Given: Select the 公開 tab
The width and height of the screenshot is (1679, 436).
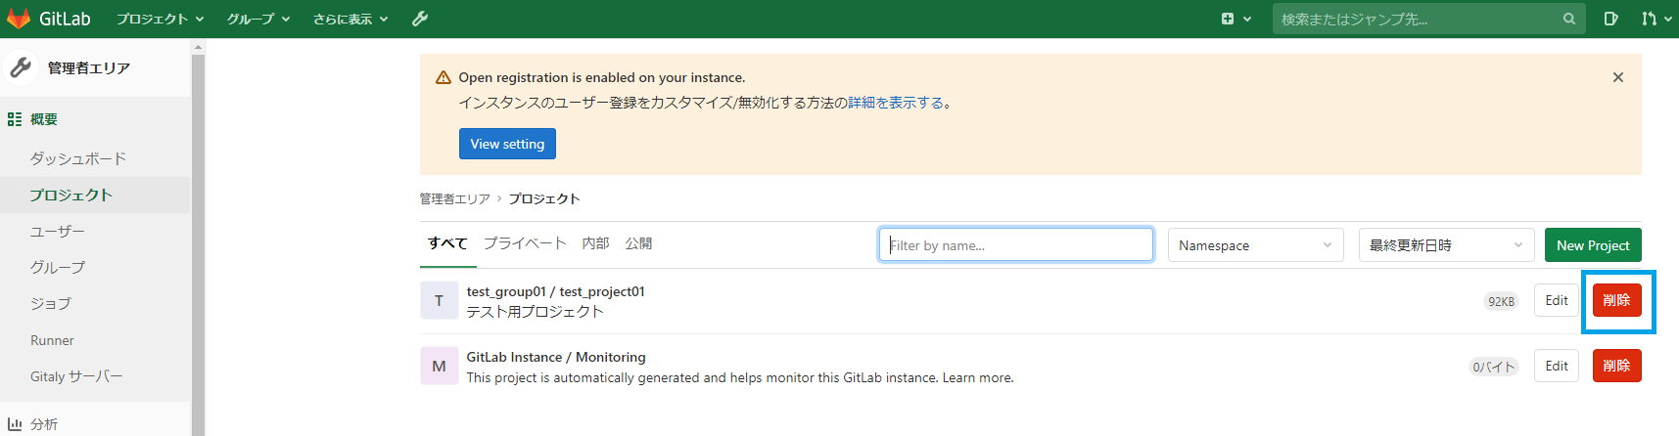Looking at the screenshot, I should (x=638, y=243).
